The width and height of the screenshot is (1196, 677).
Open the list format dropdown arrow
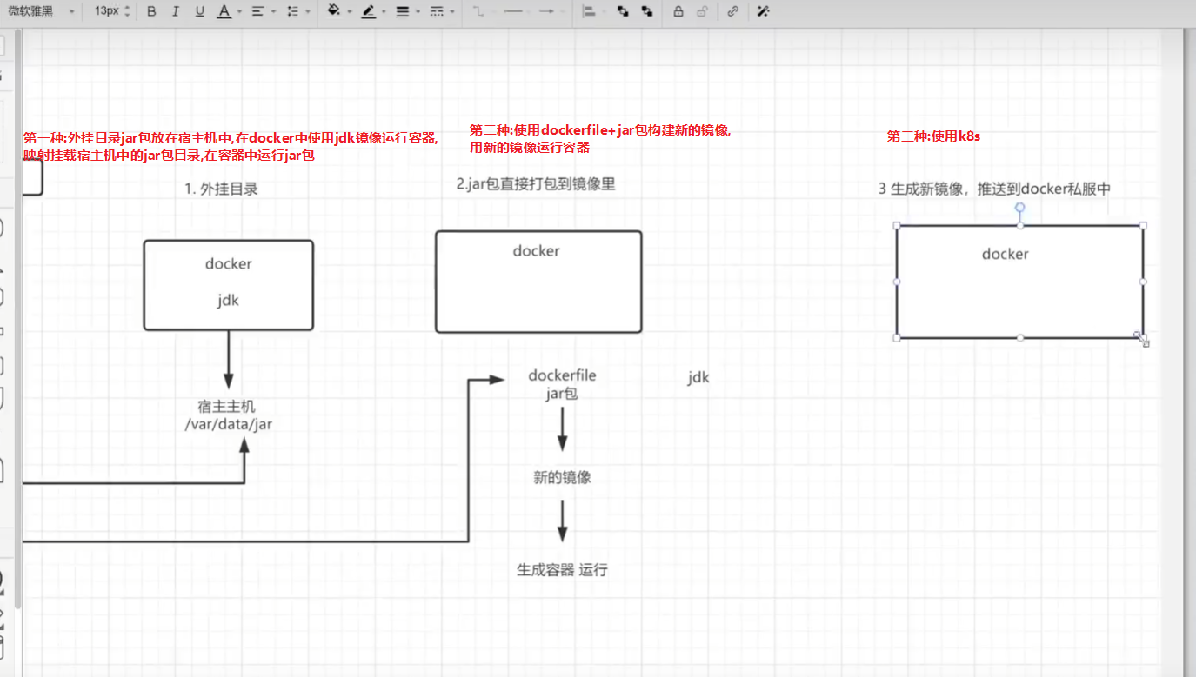pos(308,12)
